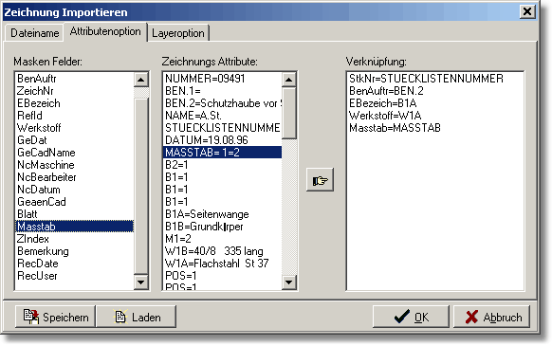This screenshot has width=552, height=346.
Task: Close the Zeichnung Importieren dialog
Action: (527, 11)
